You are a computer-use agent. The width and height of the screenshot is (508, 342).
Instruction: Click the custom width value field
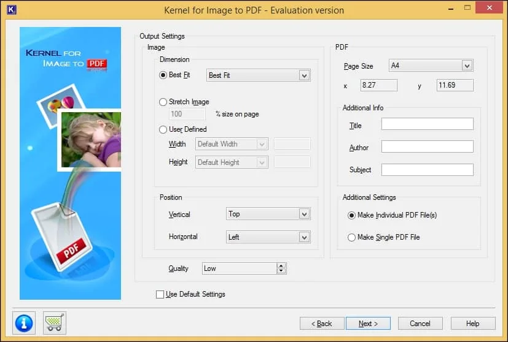pos(292,144)
